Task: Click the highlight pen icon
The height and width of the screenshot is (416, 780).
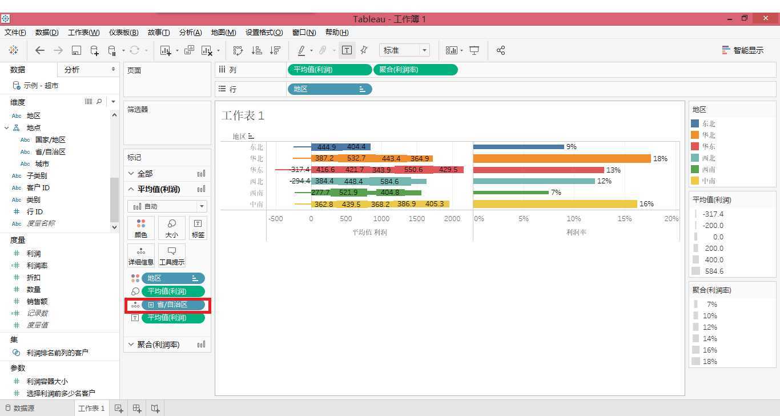Action: coord(301,50)
